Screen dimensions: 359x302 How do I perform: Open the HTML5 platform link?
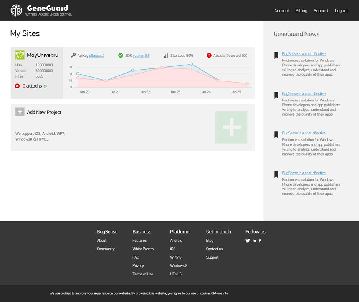(175, 274)
